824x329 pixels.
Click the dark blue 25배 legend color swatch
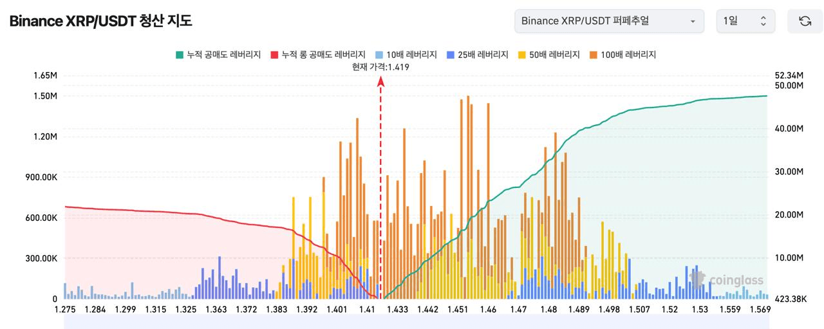(x=451, y=55)
